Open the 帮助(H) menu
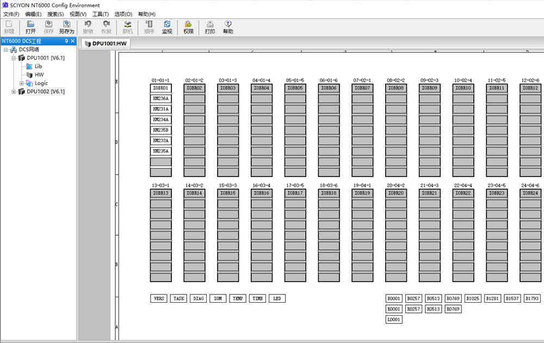 tap(147, 14)
